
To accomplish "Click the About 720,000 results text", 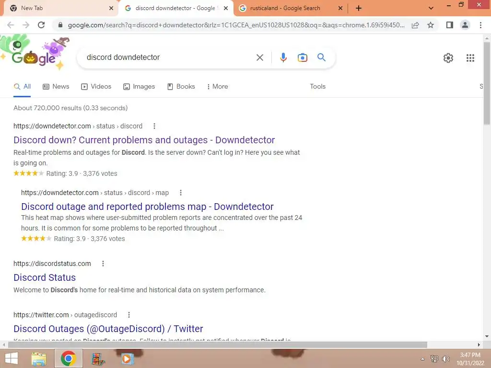I will (x=70, y=108).
